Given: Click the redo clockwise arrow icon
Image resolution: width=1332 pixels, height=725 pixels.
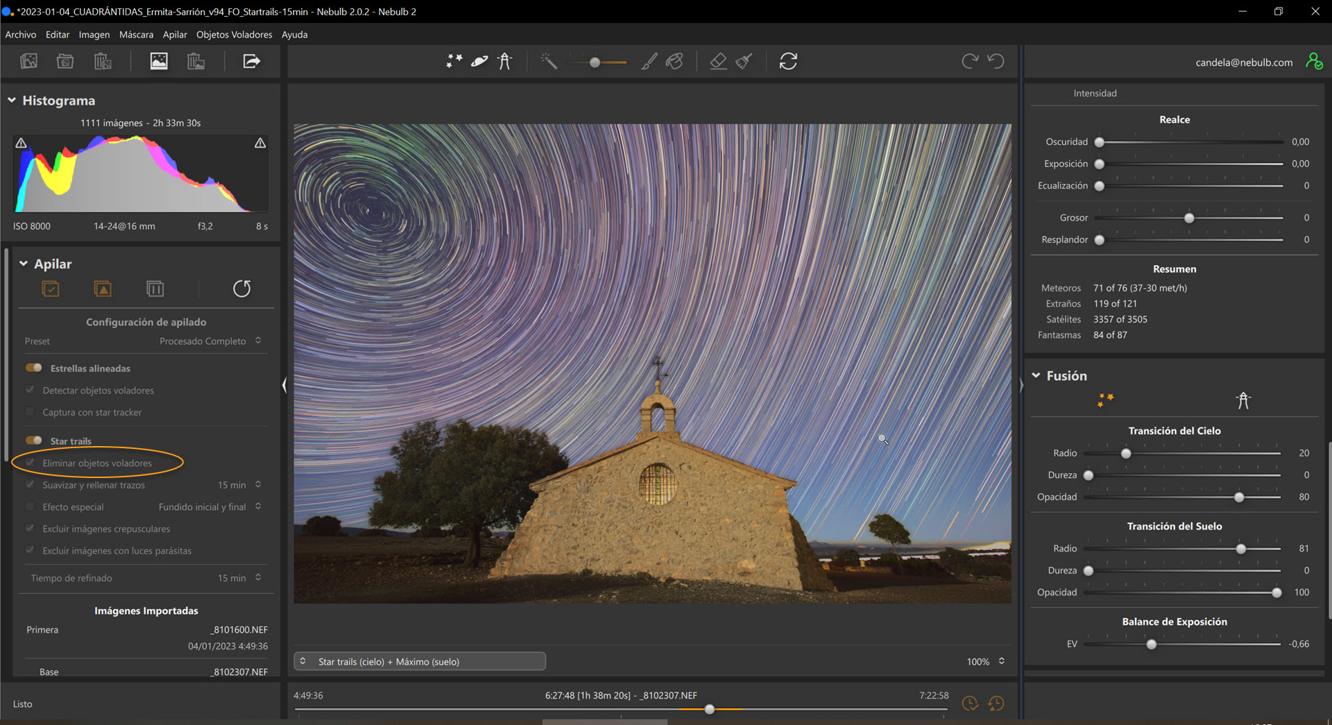Looking at the screenshot, I should [x=970, y=61].
